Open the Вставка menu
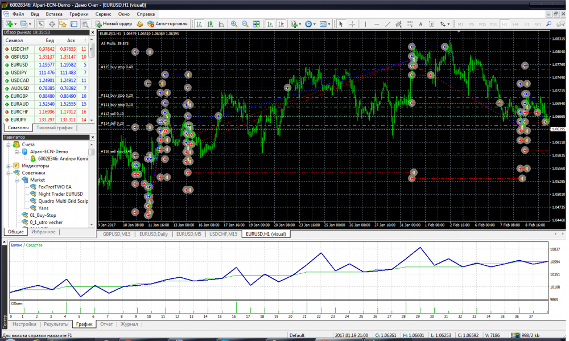569x341 pixels. (x=54, y=14)
